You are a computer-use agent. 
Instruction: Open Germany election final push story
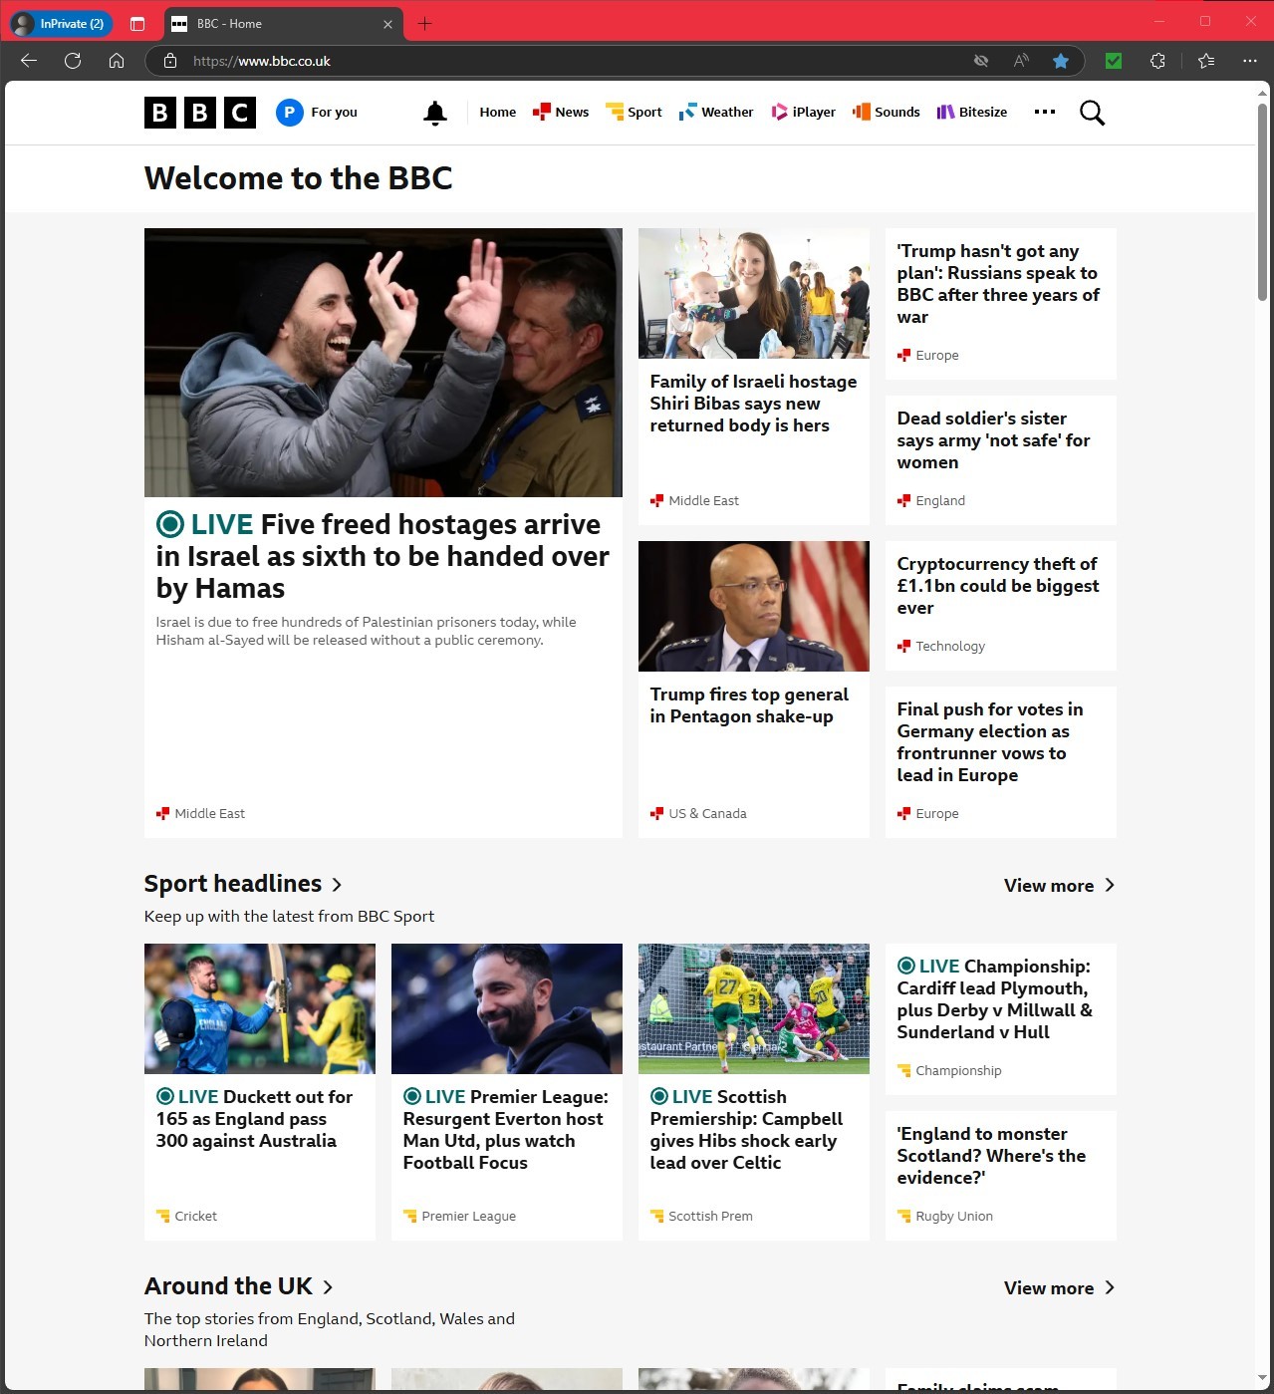point(990,742)
